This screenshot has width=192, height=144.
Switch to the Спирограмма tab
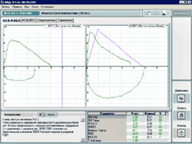tap(46, 20)
